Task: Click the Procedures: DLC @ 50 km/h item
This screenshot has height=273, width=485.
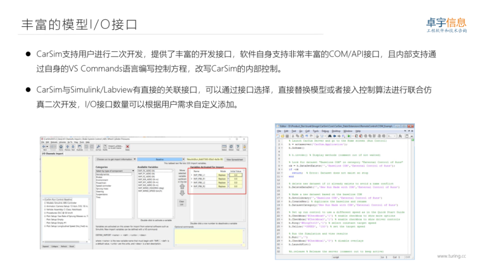Action: pyautogui.click(x=60, y=213)
